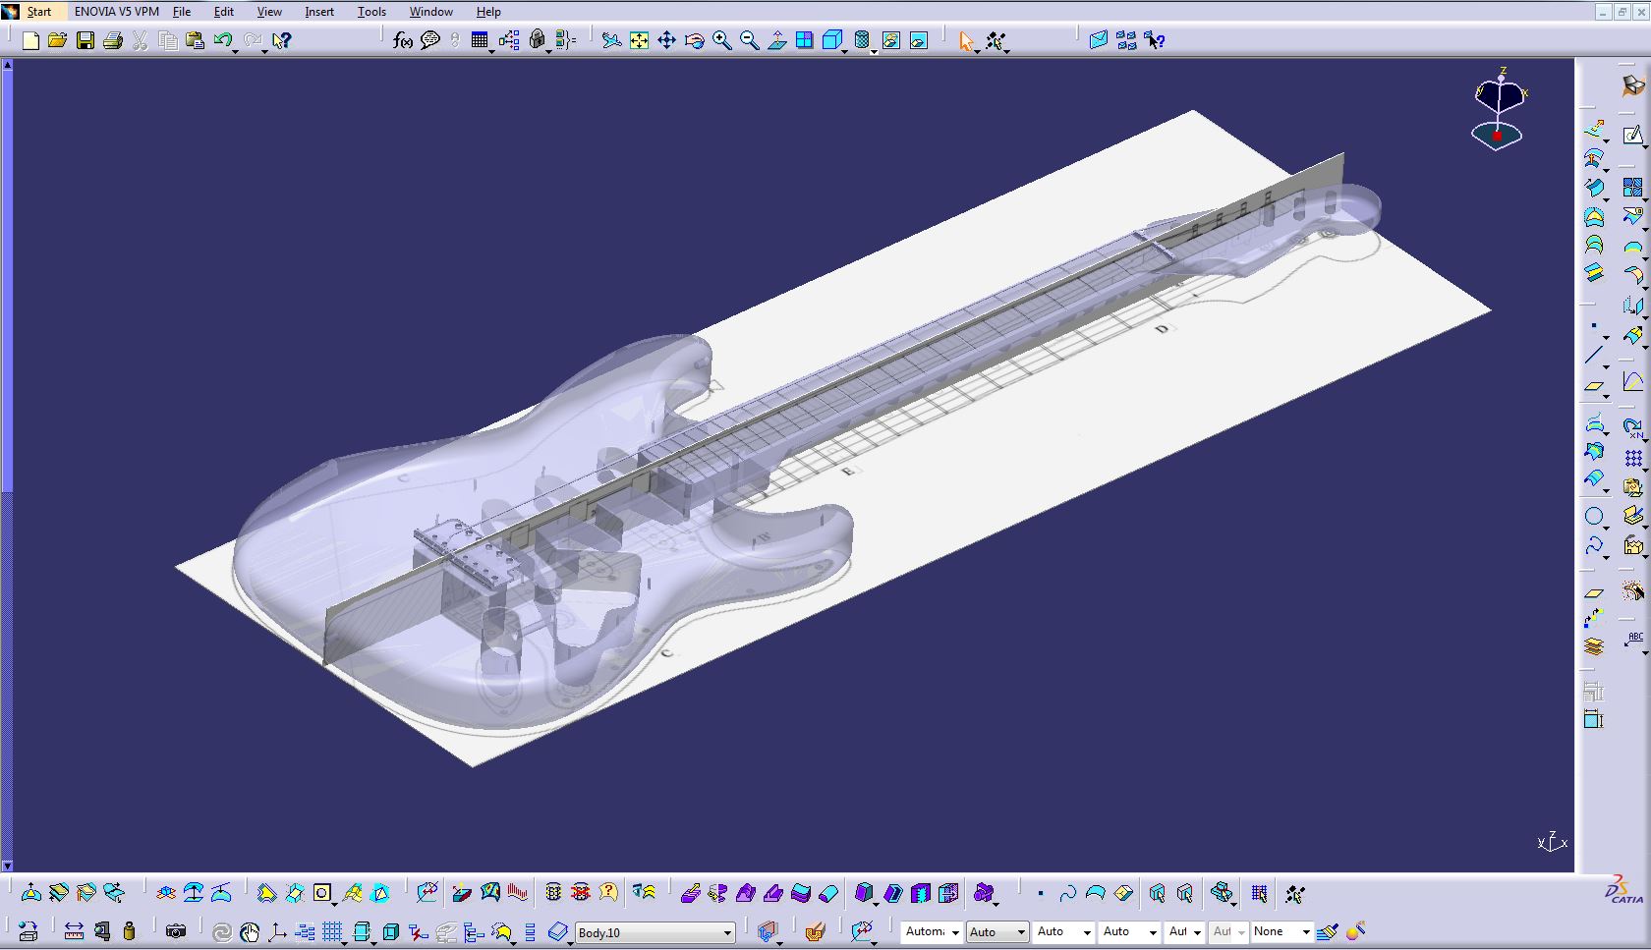Click the Select arrow tool

coord(966,40)
